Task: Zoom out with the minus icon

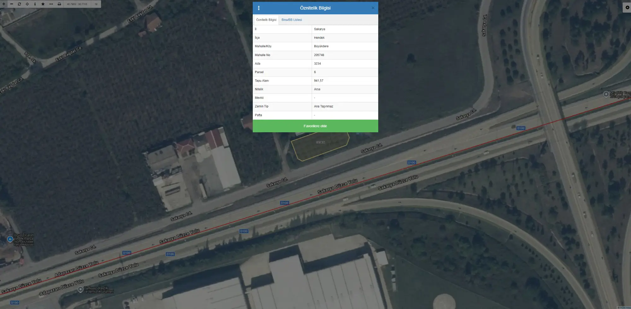Action: 12,4
